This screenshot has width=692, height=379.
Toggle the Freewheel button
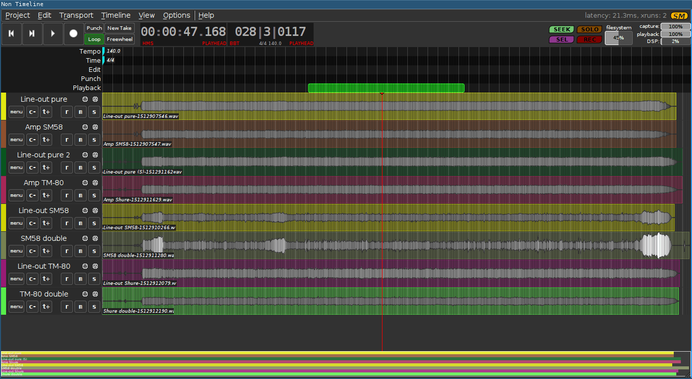[120, 39]
